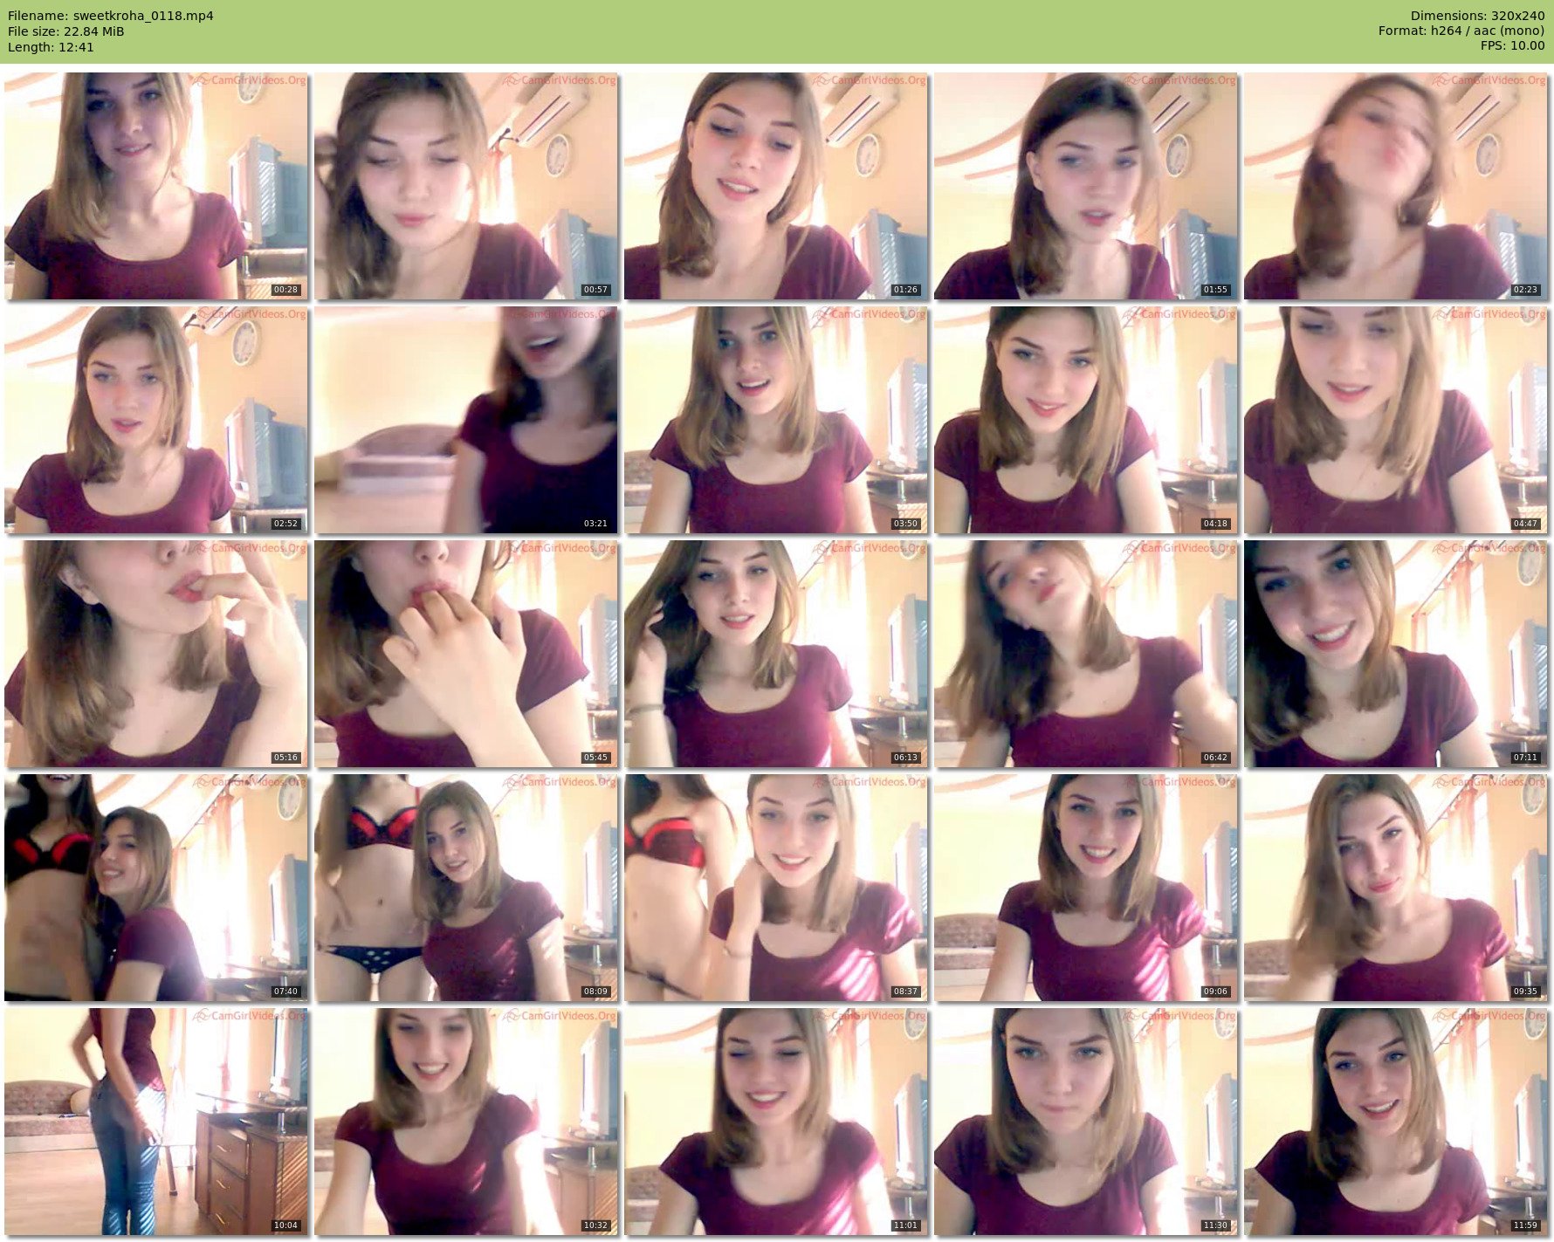Viewport: 1554px width, 1242px height.
Task: Select the 'File size: 22.84 MiB' text
Action: 66,31
